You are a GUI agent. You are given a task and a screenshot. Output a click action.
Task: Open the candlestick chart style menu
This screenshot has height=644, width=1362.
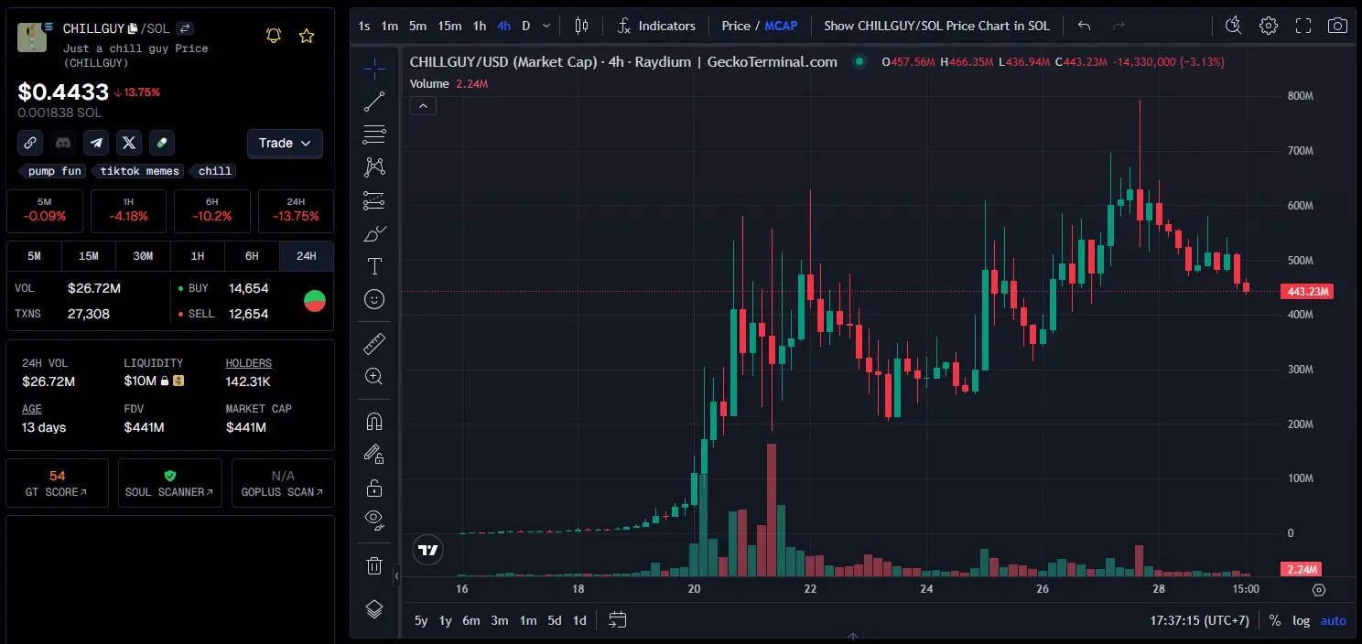[582, 26]
